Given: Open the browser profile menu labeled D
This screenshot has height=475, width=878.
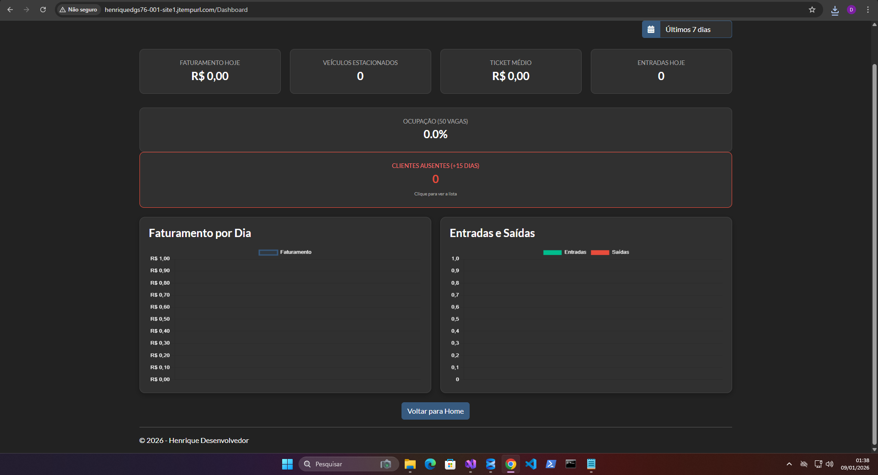Looking at the screenshot, I should [851, 10].
